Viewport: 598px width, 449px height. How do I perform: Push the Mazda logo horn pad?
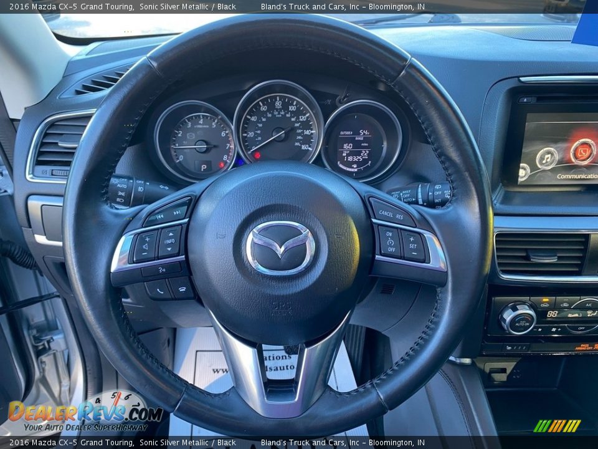(x=280, y=248)
